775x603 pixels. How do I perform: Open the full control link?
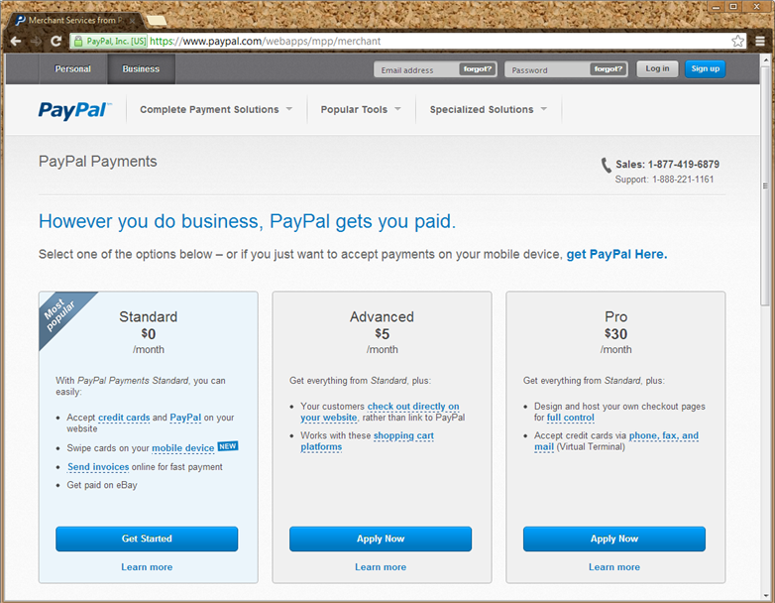click(571, 418)
